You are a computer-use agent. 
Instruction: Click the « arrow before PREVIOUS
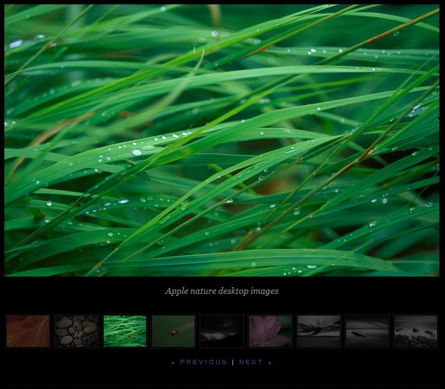point(173,362)
